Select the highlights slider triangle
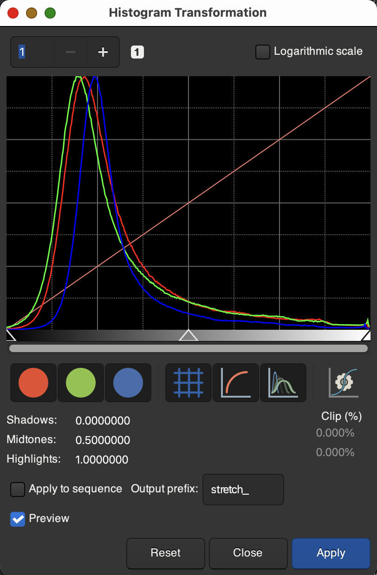 pyautogui.click(x=366, y=335)
